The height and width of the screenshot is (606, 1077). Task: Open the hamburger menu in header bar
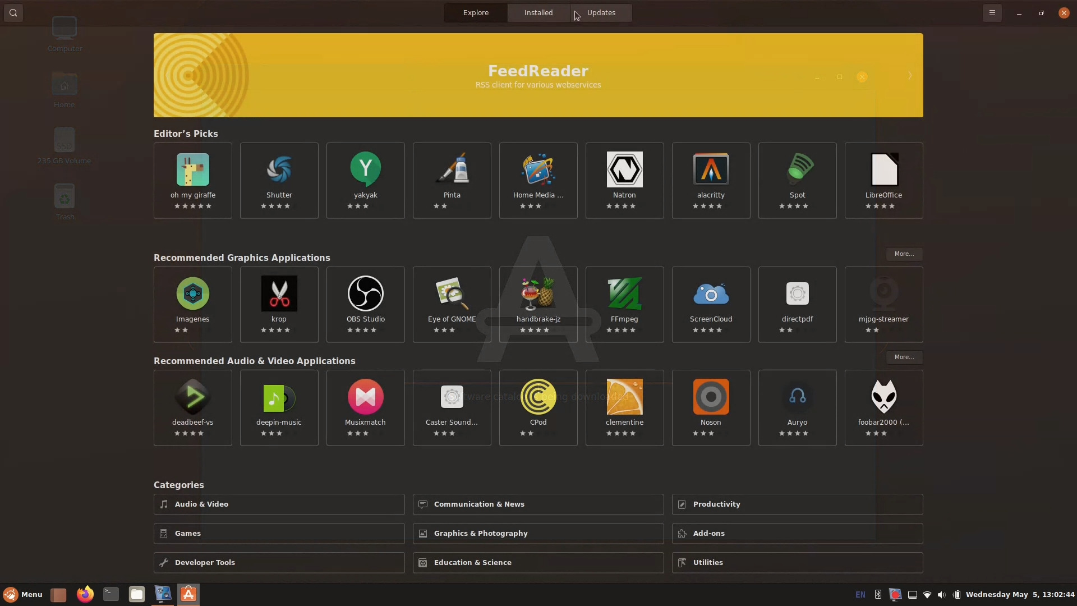pyautogui.click(x=992, y=12)
